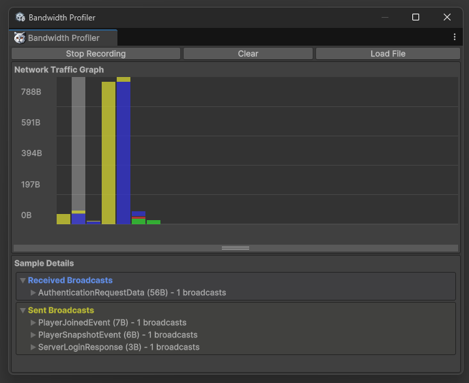Switch to the Bandwidth Profiler tab

point(63,38)
